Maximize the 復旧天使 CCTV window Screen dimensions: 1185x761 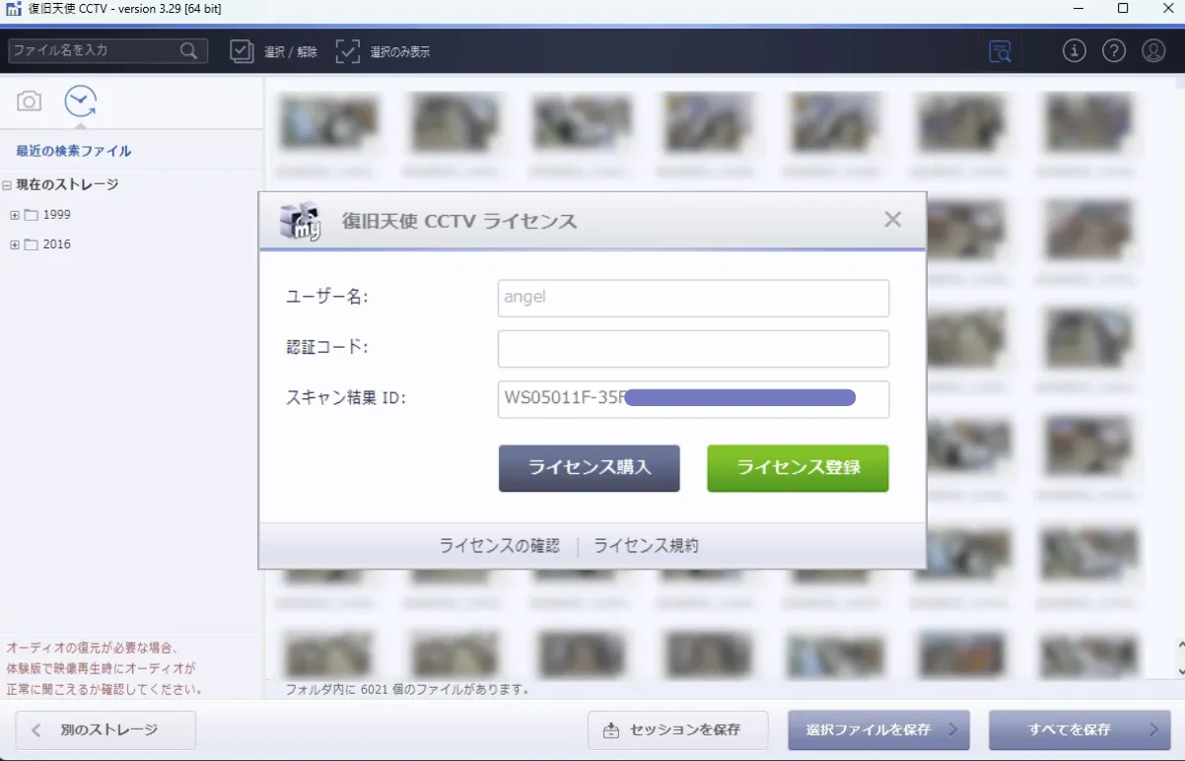pos(1122,8)
